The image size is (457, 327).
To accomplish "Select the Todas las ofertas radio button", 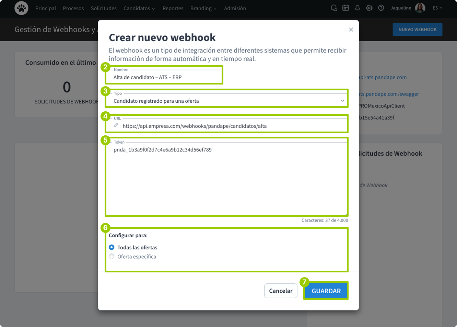I will 112,247.
